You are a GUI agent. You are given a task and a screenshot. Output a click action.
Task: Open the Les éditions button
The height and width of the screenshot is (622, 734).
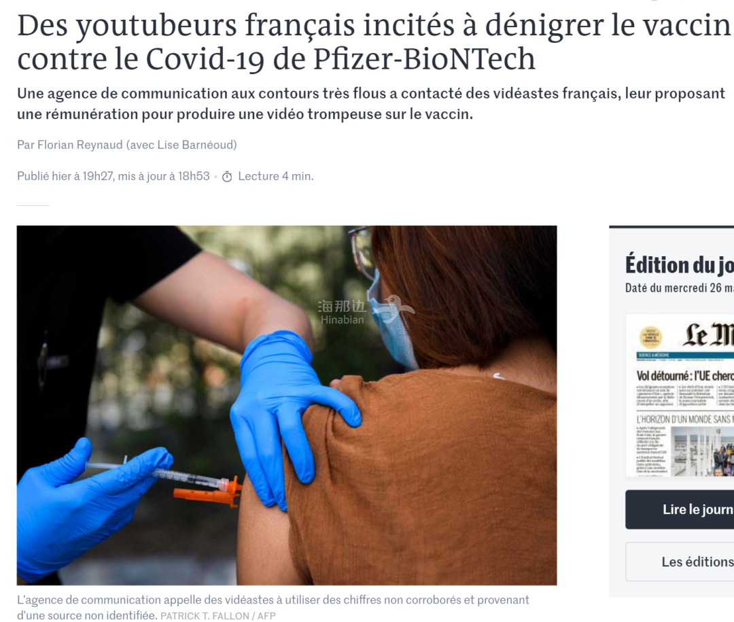[680, 561]
